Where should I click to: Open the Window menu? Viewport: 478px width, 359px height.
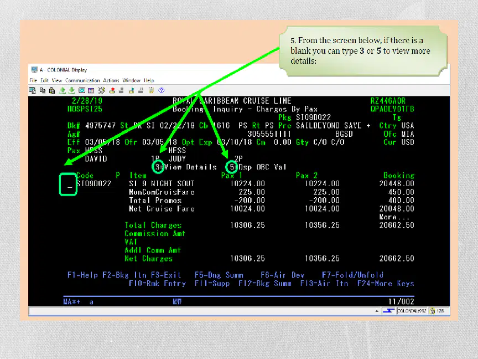131,80
